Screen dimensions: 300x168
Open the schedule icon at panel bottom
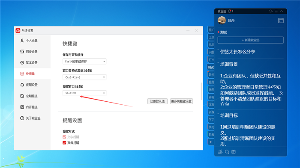(x=234, y=152)
